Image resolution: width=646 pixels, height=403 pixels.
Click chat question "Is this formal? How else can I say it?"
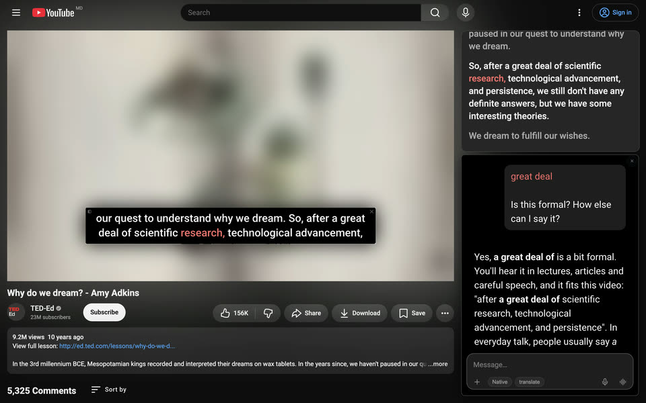[561, 212]
